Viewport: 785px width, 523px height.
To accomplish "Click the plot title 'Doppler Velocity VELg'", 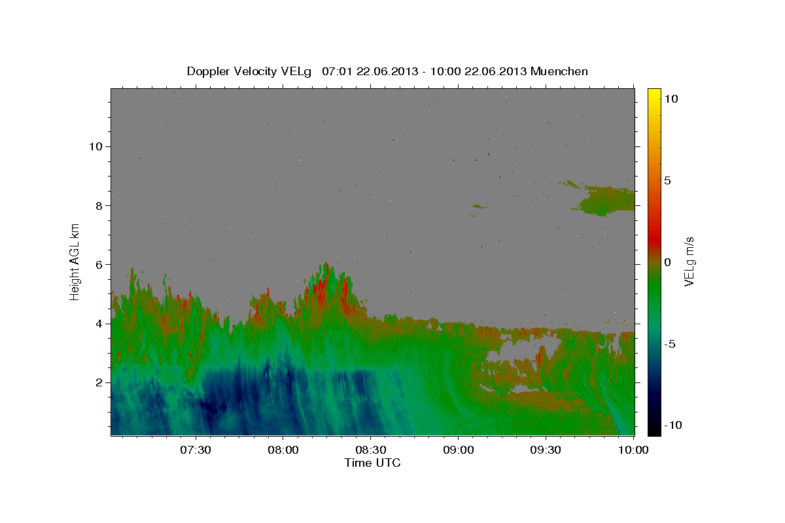I will (249, 71).
